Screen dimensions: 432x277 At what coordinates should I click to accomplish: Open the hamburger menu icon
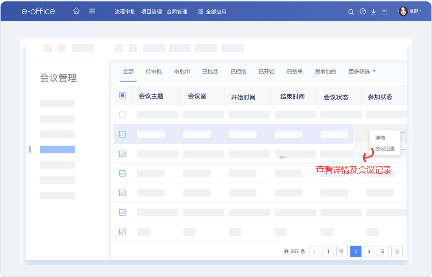pyautogui.click(x=92, y=11)
